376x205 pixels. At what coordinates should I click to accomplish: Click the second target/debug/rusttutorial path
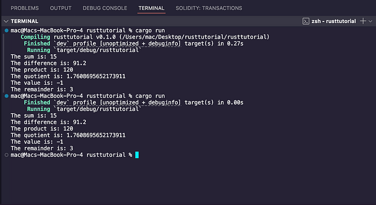click(x=97, y=109)
